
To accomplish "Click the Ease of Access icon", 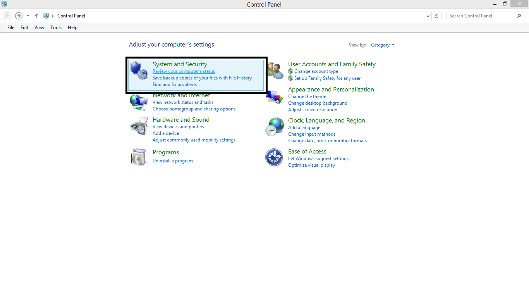I will point(274,157).
